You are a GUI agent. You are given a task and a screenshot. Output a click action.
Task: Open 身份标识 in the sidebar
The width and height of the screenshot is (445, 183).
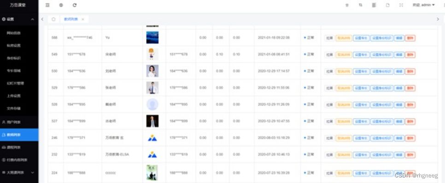point(14,58)
